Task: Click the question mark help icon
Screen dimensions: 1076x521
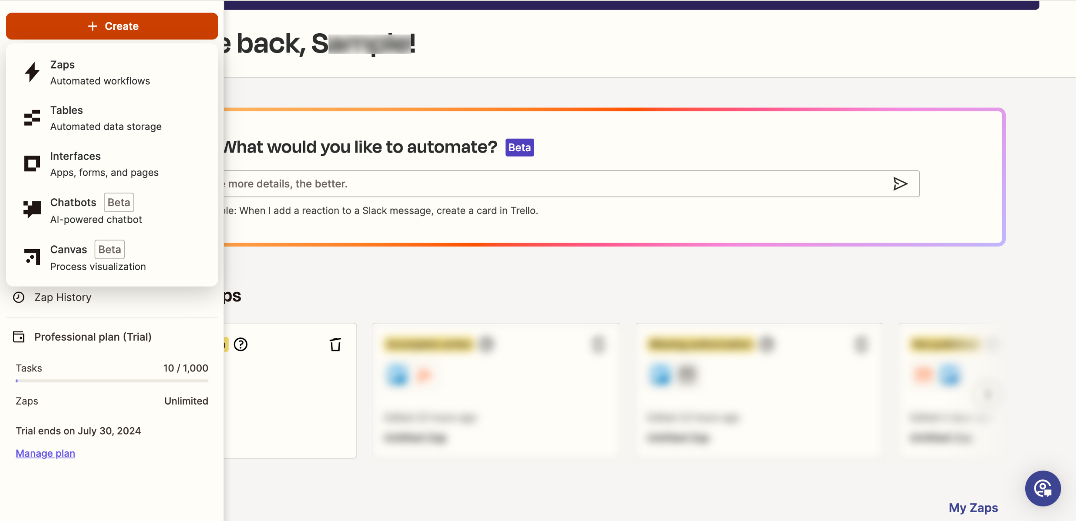Action: 240,345
